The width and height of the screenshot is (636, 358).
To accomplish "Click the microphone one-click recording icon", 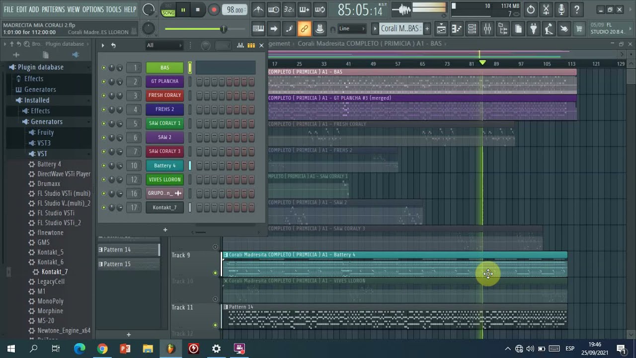I will click(x=561, y=9).
